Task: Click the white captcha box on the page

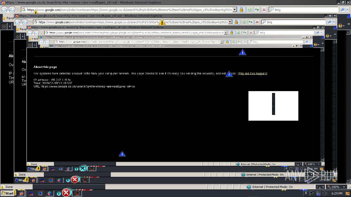Action: 273,106
